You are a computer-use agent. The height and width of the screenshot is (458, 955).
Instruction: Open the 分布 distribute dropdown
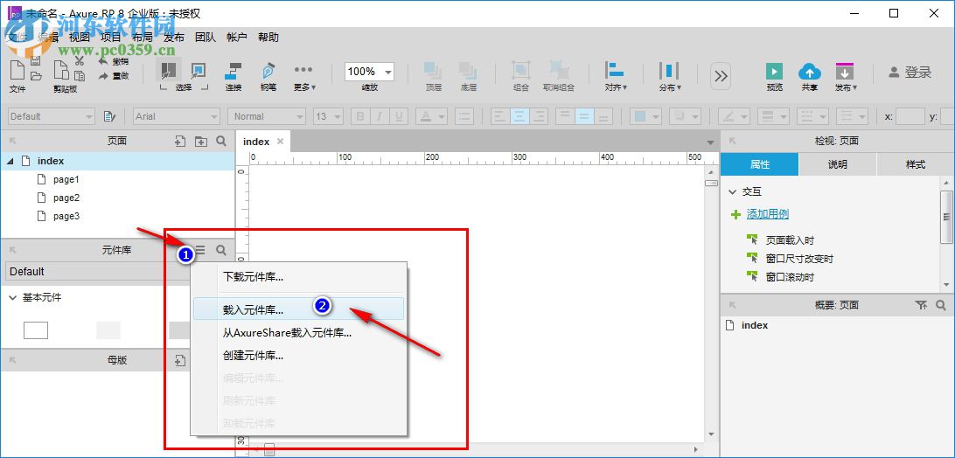[669, 76]
